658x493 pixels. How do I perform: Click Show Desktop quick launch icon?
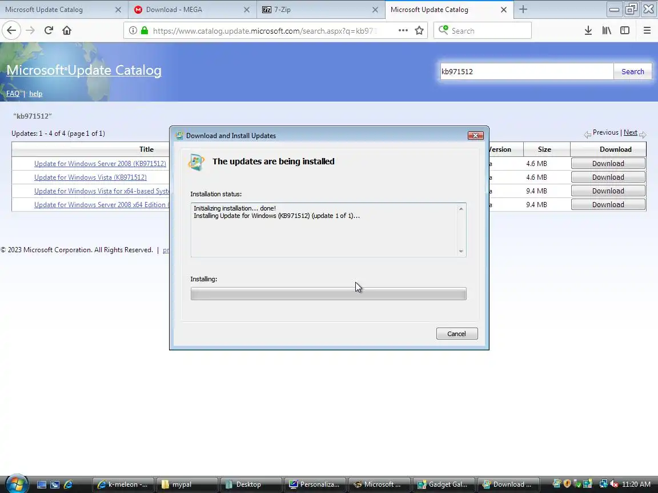(42, 484)
